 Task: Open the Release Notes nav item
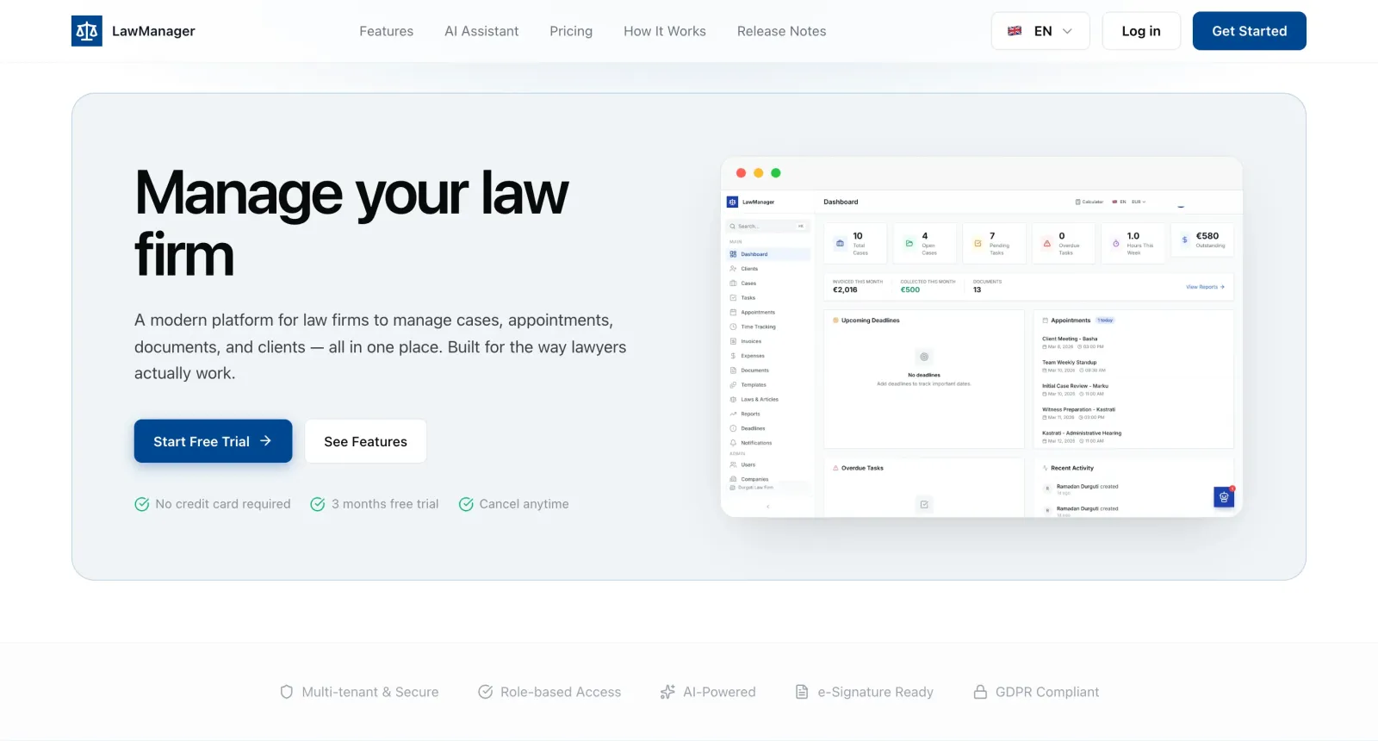pyautogui.click(x=781, y=31)
